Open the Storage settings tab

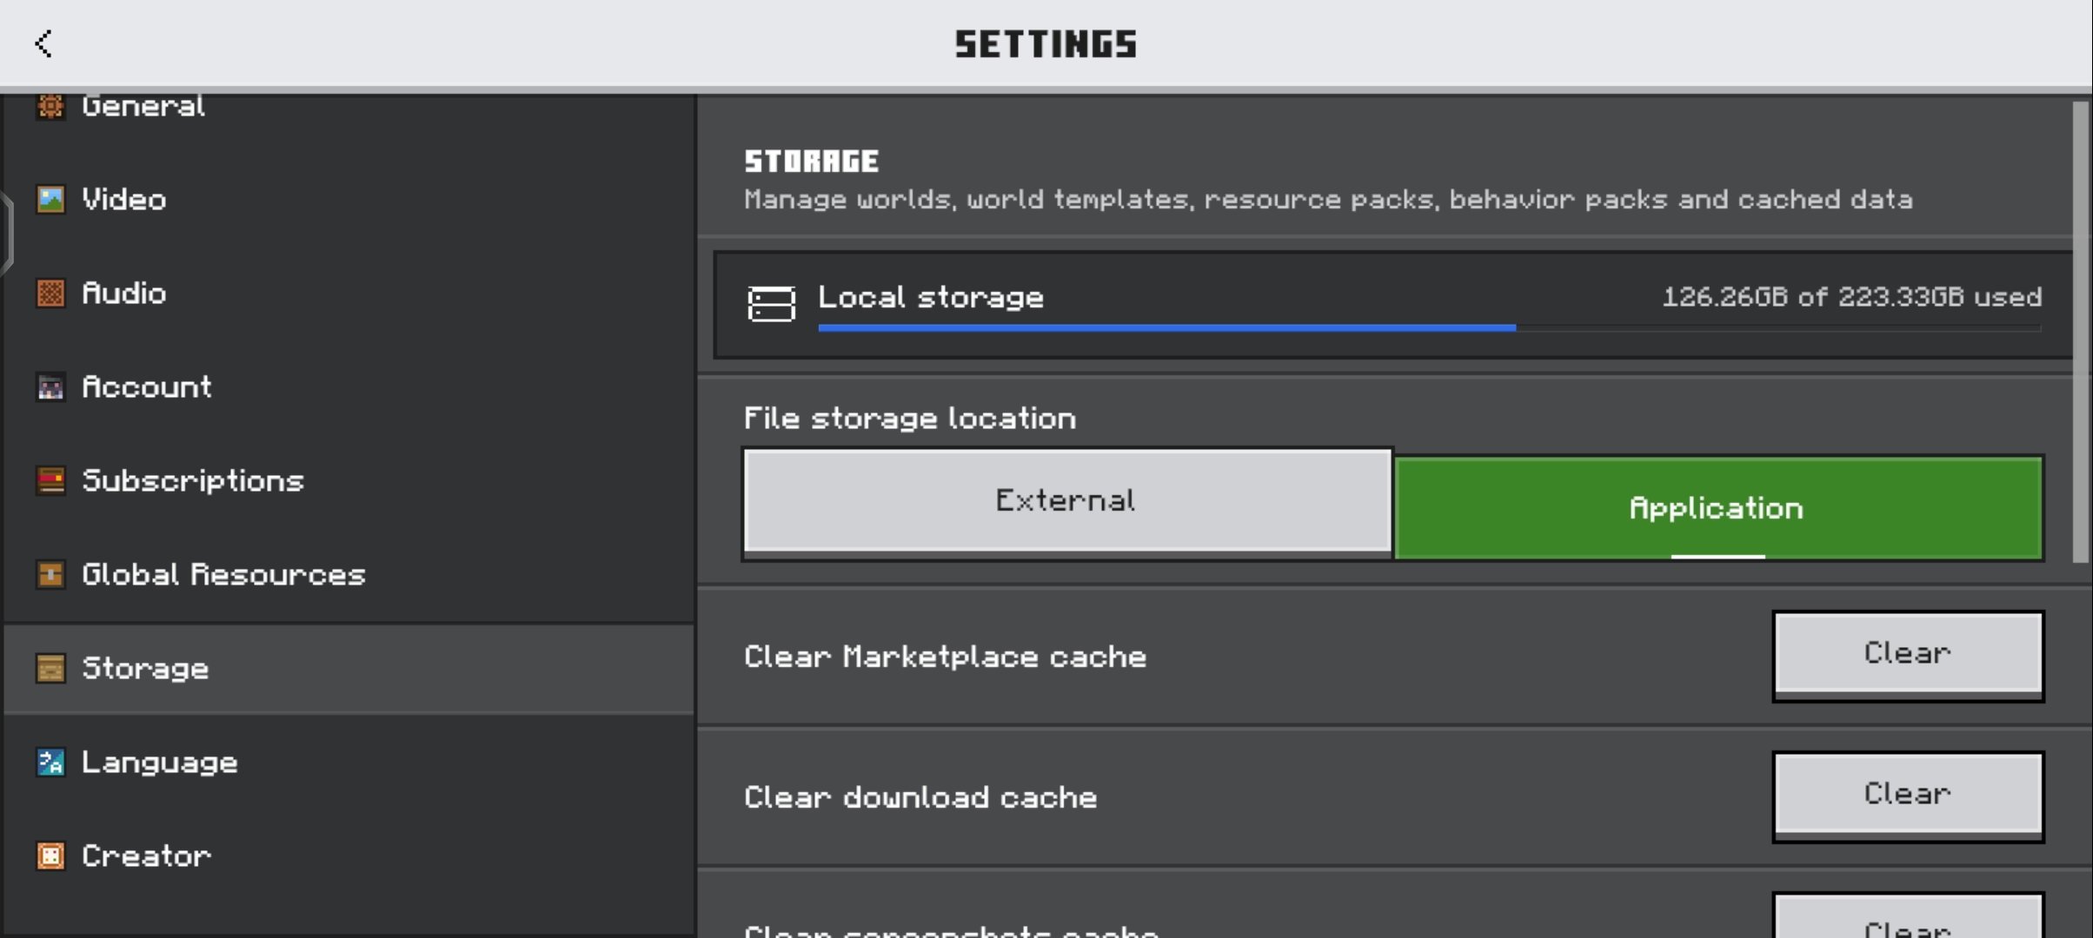point(349,669)
